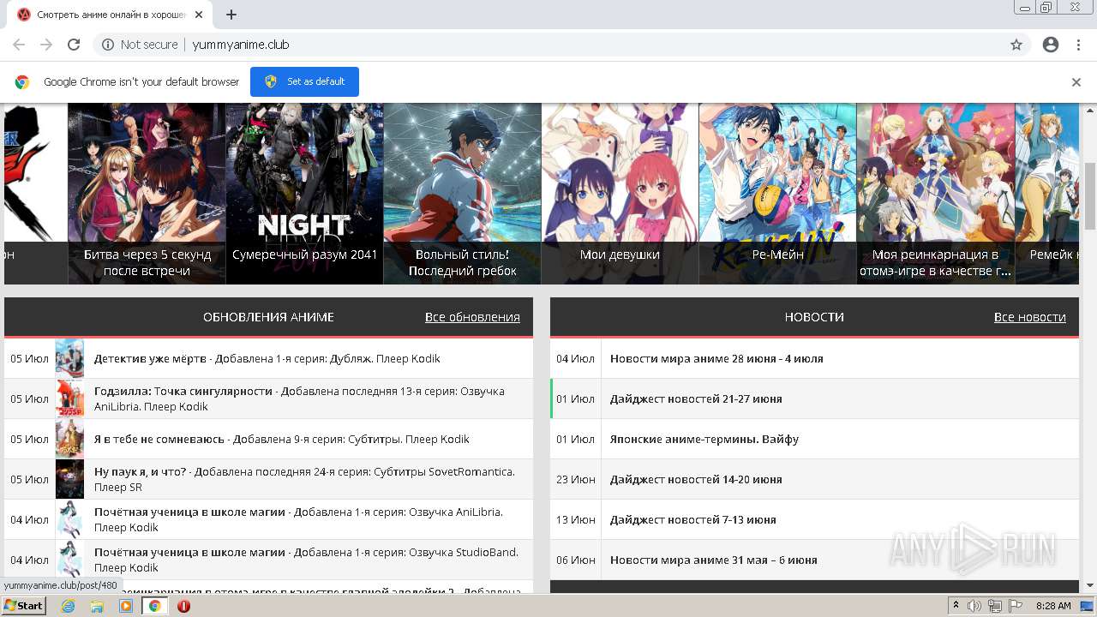Open Дайджест новостей 21-27 июня

[696, 398]
